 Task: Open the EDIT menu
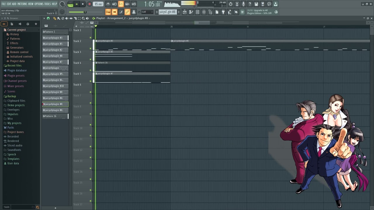(9, 4)
